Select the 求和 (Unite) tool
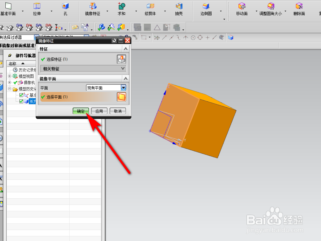Image resolution: width=321 pixels, height=241 pixels. (x=121, y=9)
